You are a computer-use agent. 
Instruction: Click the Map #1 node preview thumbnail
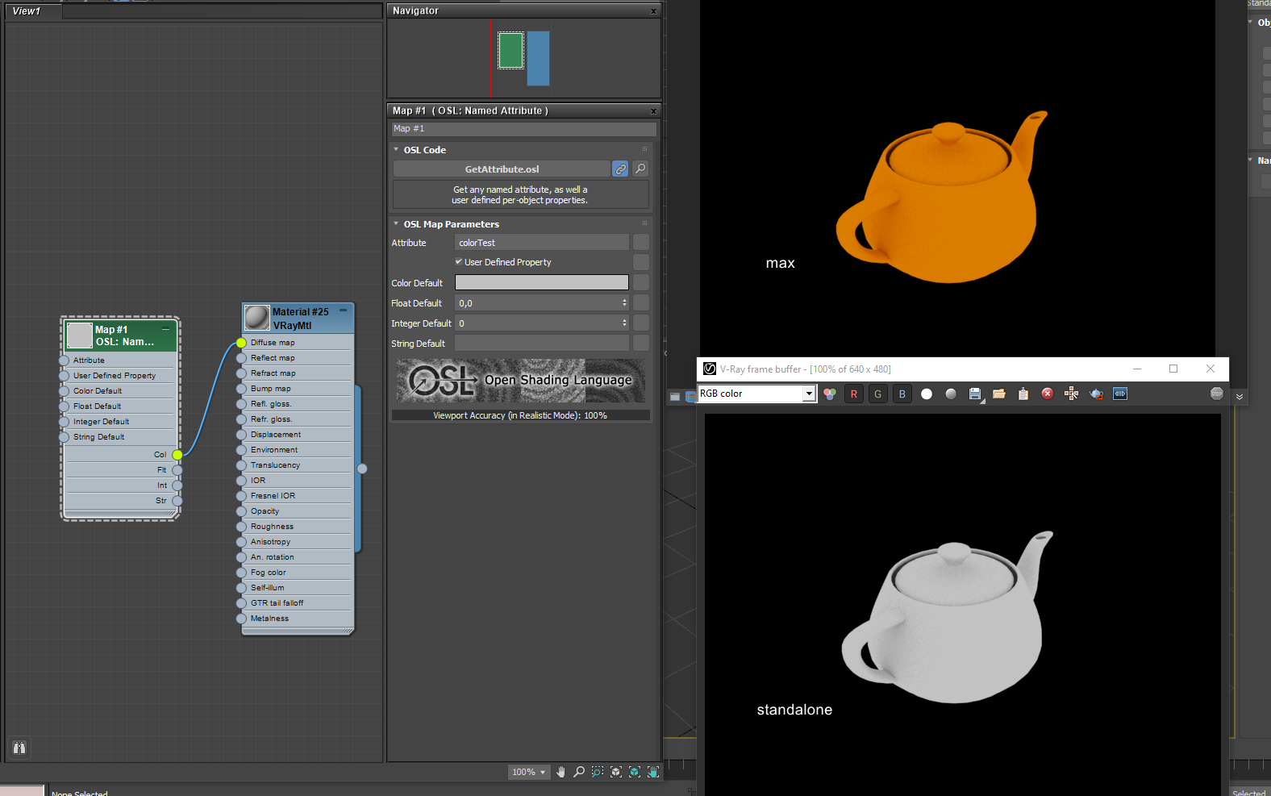(80, 335)
